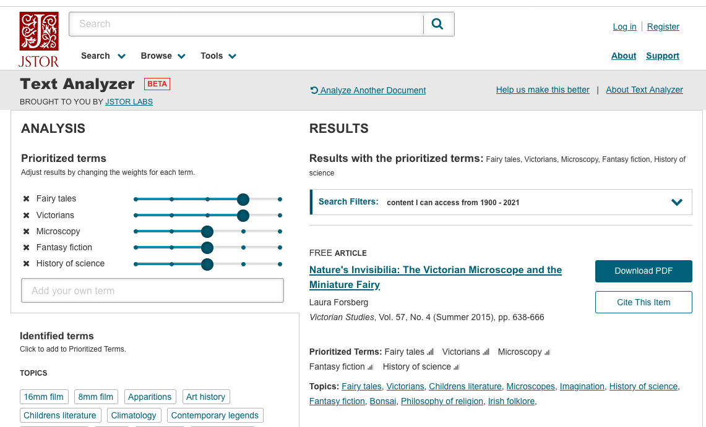
Task: Click the Cite This Item button
Action: 644,302
